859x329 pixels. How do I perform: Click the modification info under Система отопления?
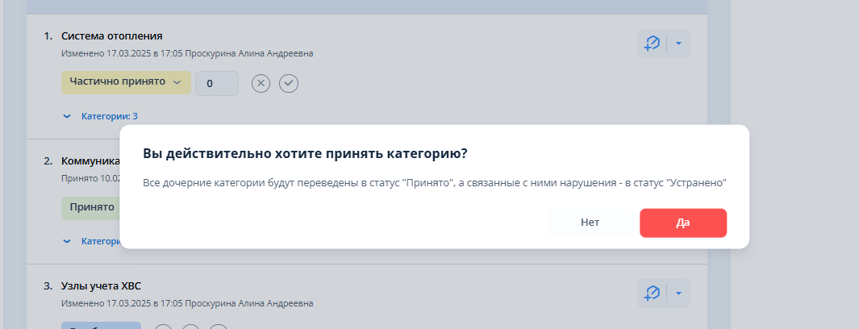[x=187, y=54]
